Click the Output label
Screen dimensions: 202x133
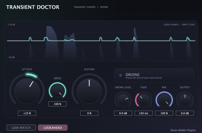tap(185, 88)
